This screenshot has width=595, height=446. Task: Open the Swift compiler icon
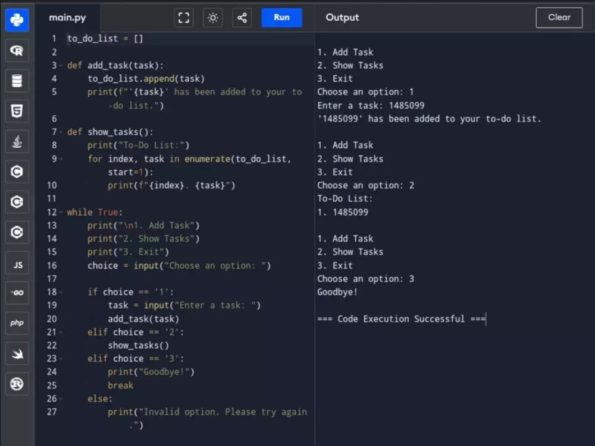tap(17, 353)
